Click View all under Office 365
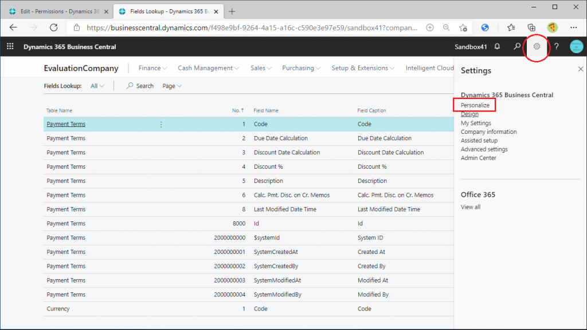This screenshot has width=587, height=330. tap(471, 207)
